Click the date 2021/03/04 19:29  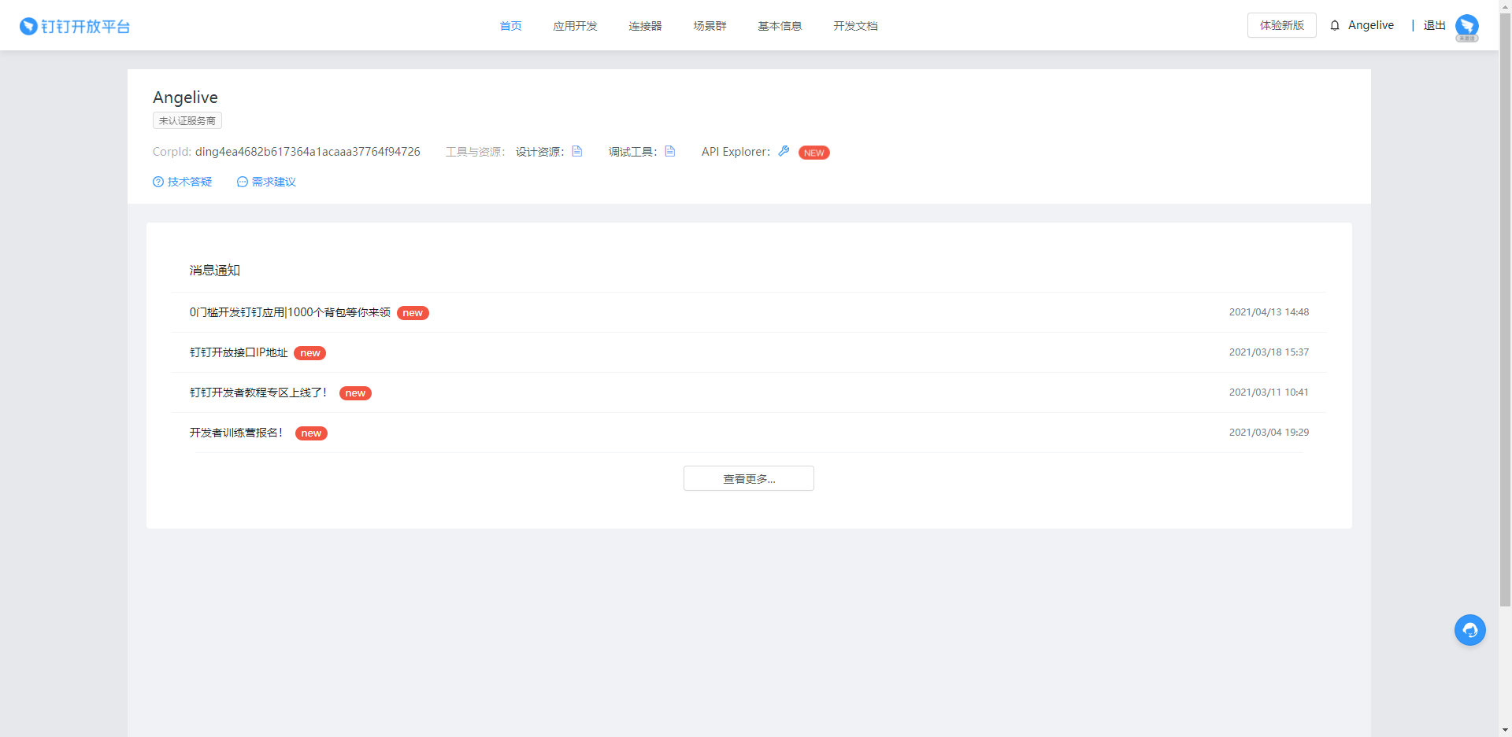tap(1269, 433)
